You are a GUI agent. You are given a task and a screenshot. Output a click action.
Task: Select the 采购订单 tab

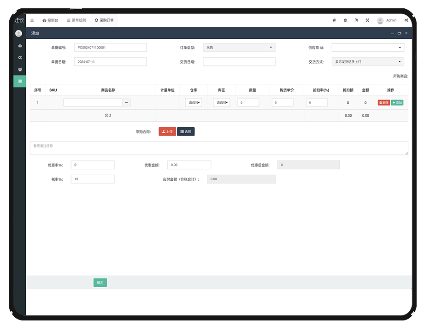(104, 20)
